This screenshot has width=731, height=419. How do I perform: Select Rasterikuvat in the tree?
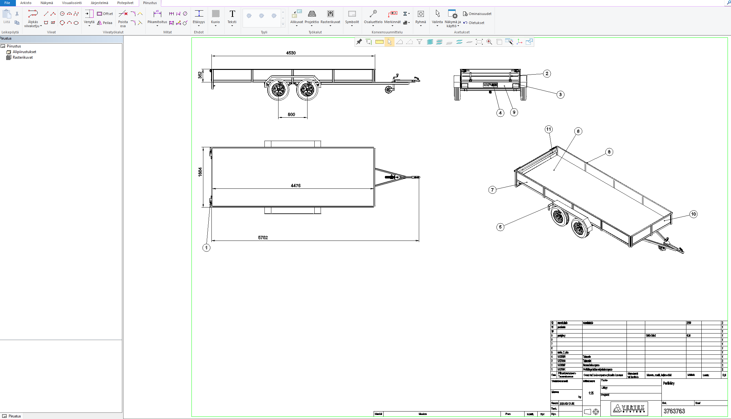coord(22,57)
